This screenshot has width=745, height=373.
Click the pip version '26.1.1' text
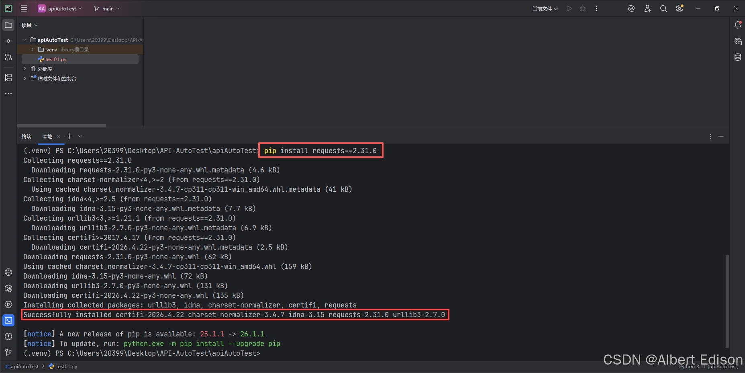(x=252, y=334)
